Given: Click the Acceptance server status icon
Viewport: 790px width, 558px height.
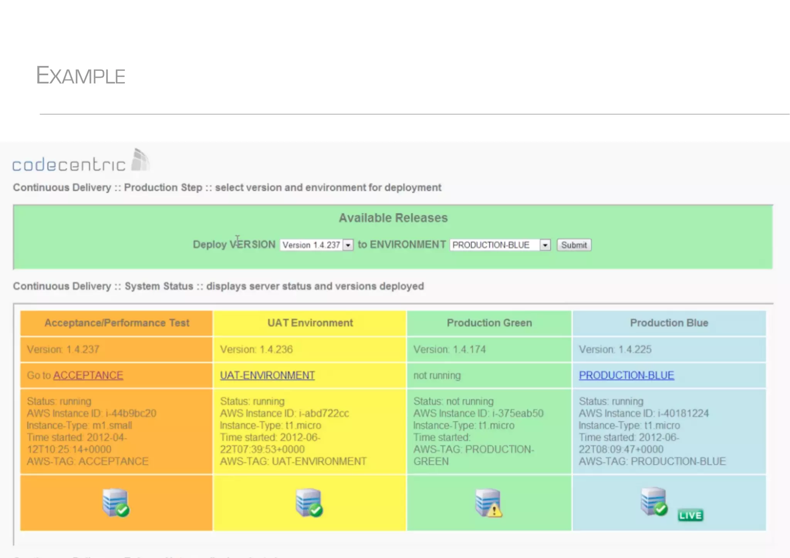Looking at the screenshot, I should point(116,502).
